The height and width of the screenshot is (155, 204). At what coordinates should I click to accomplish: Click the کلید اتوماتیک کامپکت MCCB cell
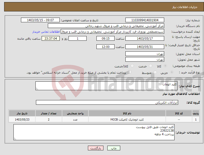pos(127,119)
